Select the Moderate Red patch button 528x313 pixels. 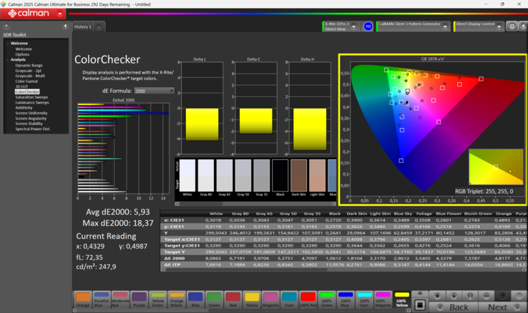(x=120, y=299)
